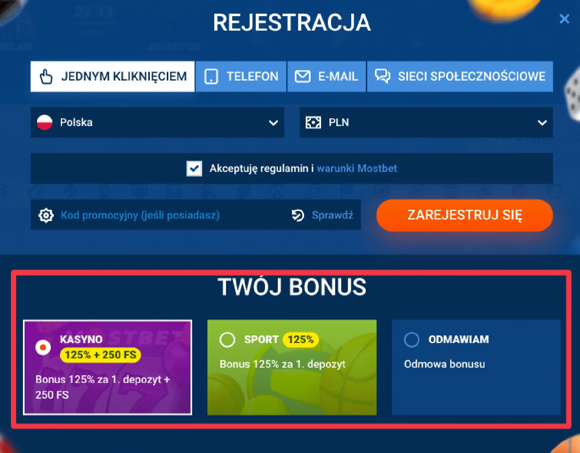Image resolution: width=580 pixels, height=453 pixels.
Task: Open the E-mail registration tab
Action: [327, 77]
